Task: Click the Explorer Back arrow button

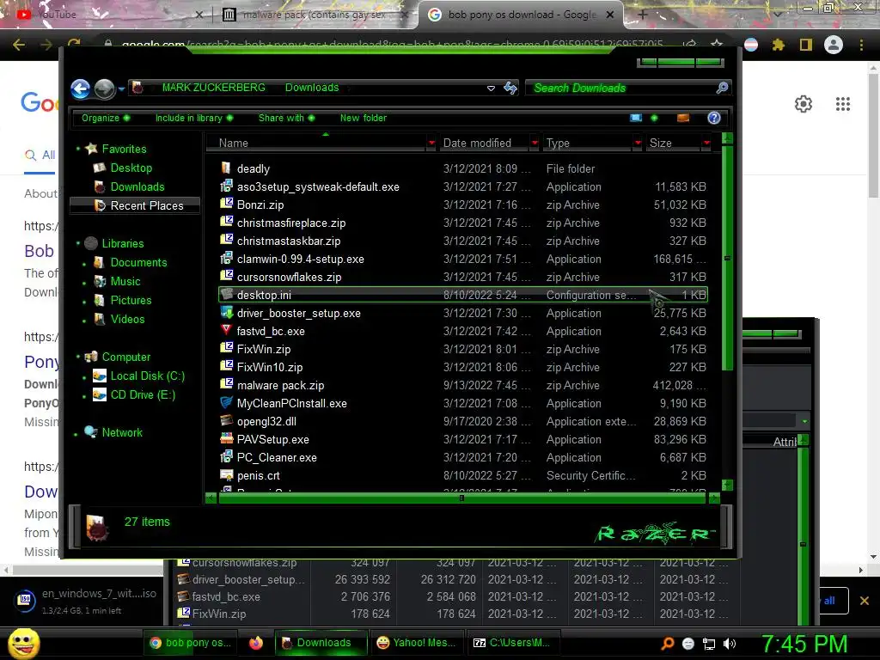Action: (80, 89)
